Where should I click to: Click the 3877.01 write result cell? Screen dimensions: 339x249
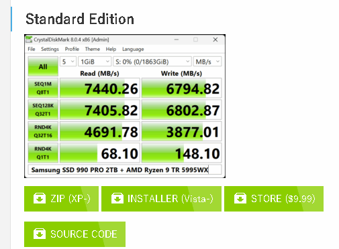coord(182,131)
